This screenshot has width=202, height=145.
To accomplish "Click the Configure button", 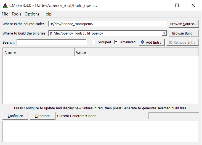I will [15, 116].
